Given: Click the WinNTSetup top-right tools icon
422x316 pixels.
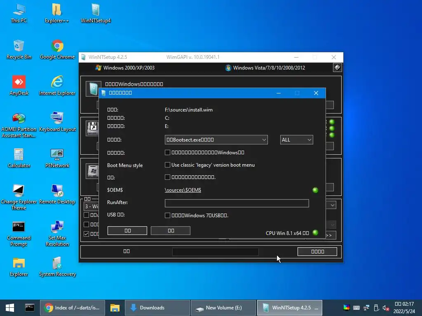Looking at the screenshot, I should click(x=337, y=67).
